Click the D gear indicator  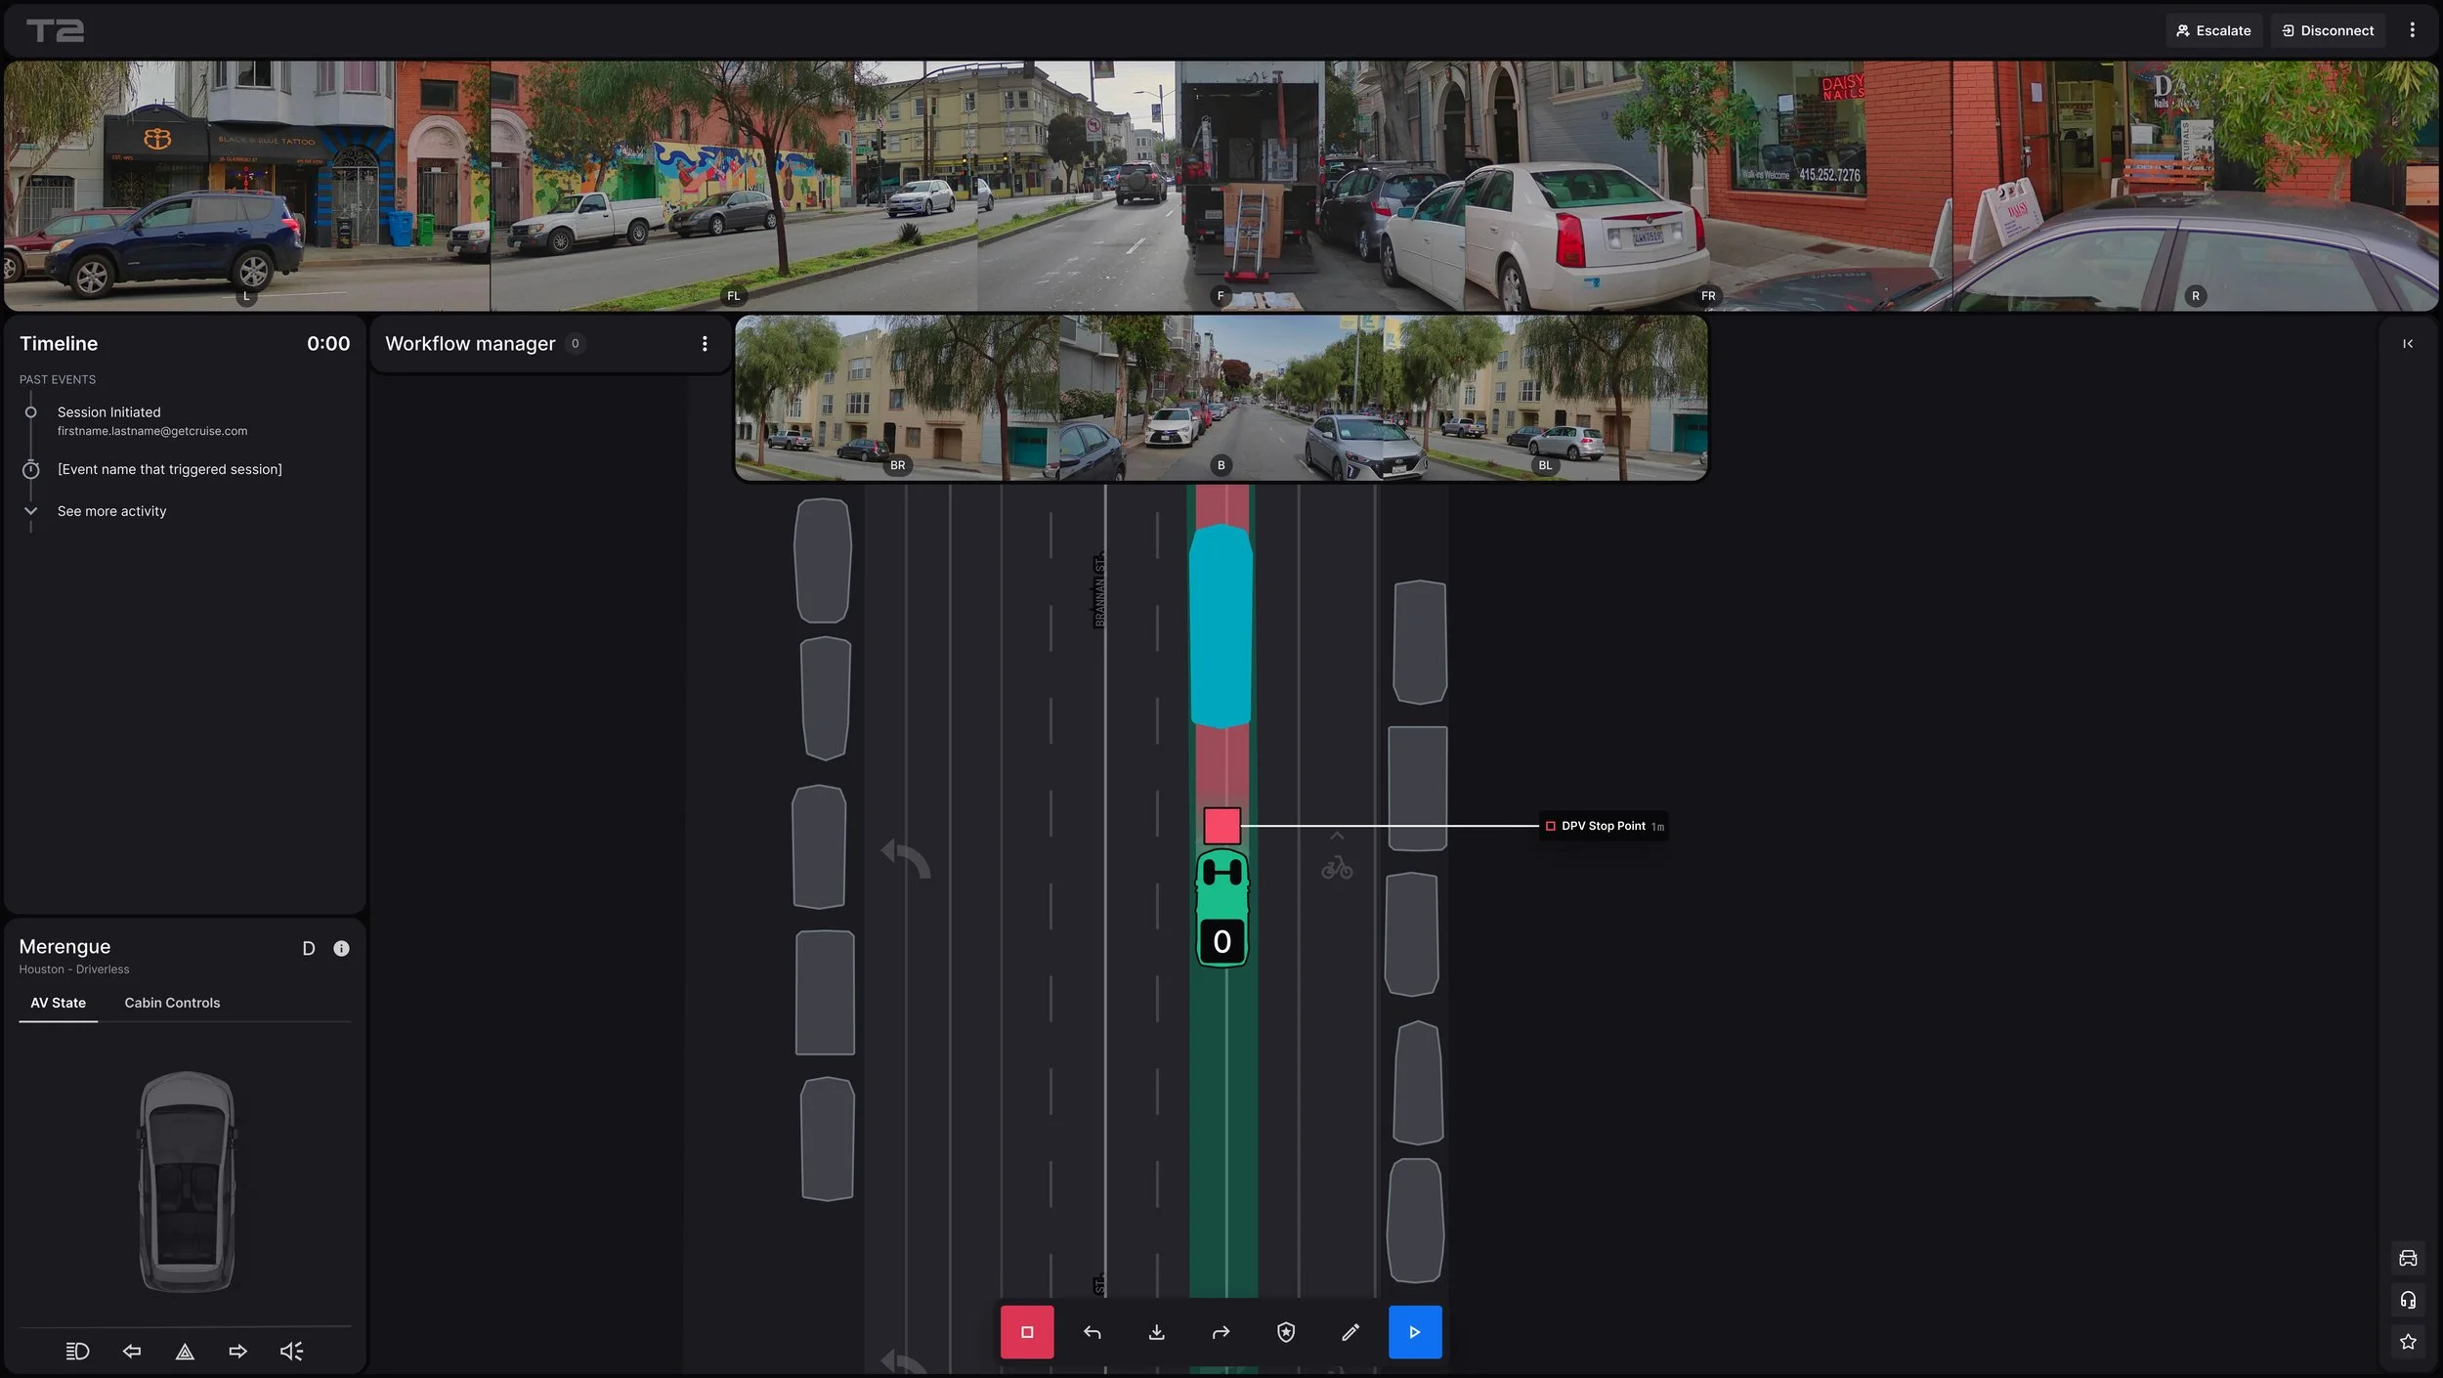pos(309,948)
